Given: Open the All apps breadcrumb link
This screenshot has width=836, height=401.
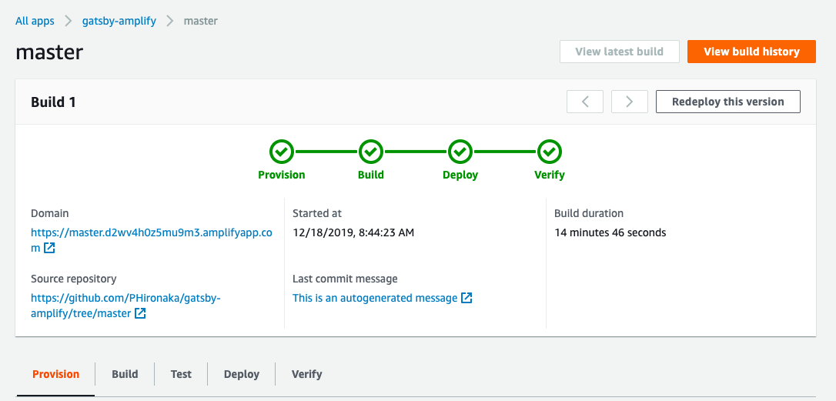Looking at the screenshot, I should point(35,22).
